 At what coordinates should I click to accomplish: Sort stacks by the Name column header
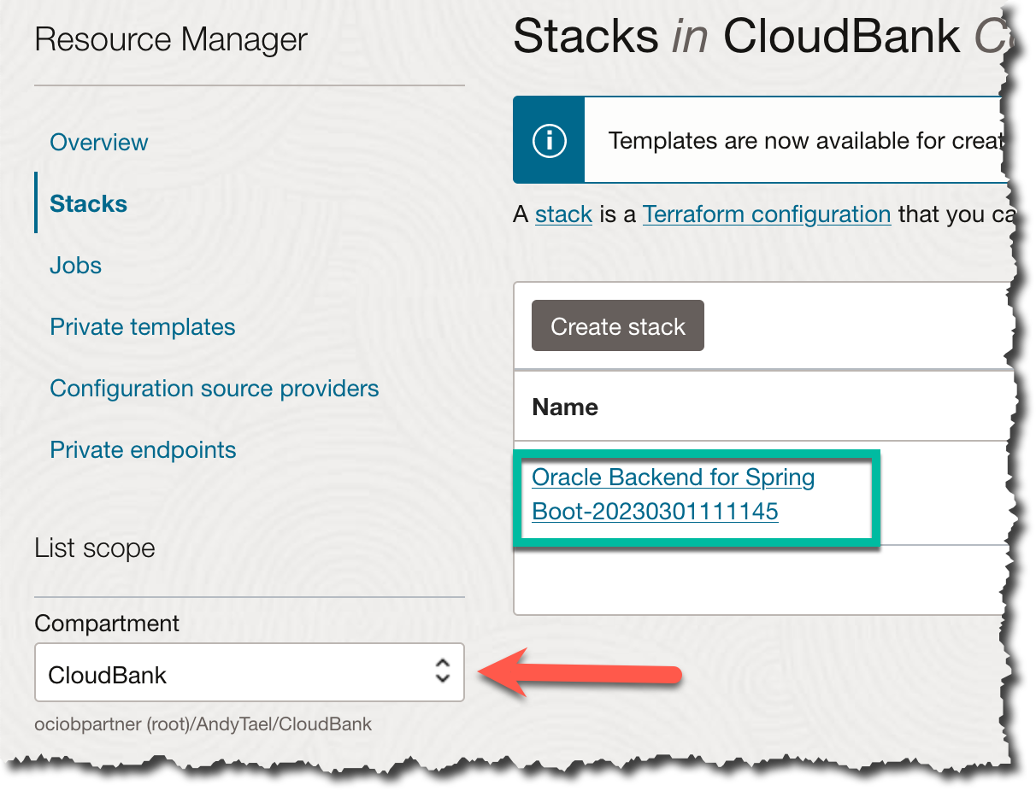565,407
